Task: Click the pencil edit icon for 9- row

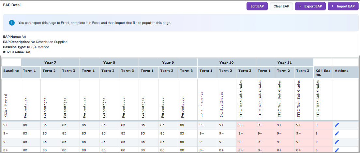Action: pyautogui.click(x=337, y=142)
